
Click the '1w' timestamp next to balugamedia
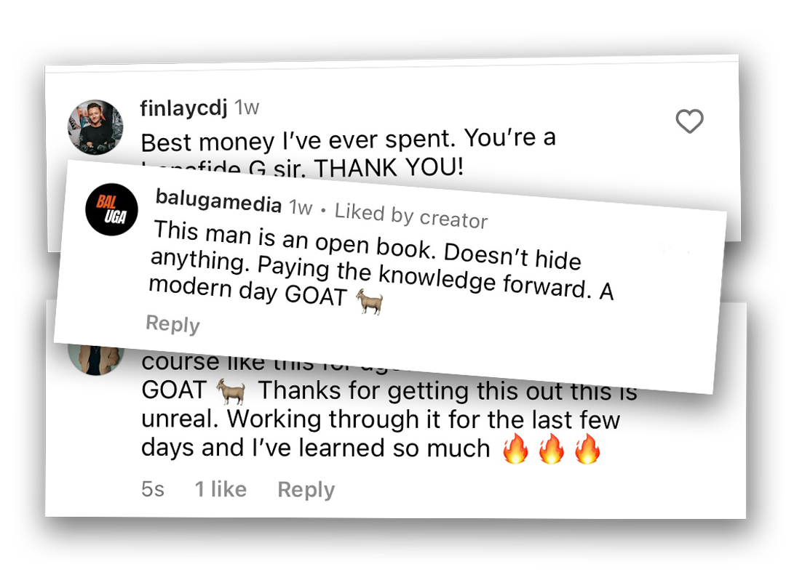pos(301,207)
